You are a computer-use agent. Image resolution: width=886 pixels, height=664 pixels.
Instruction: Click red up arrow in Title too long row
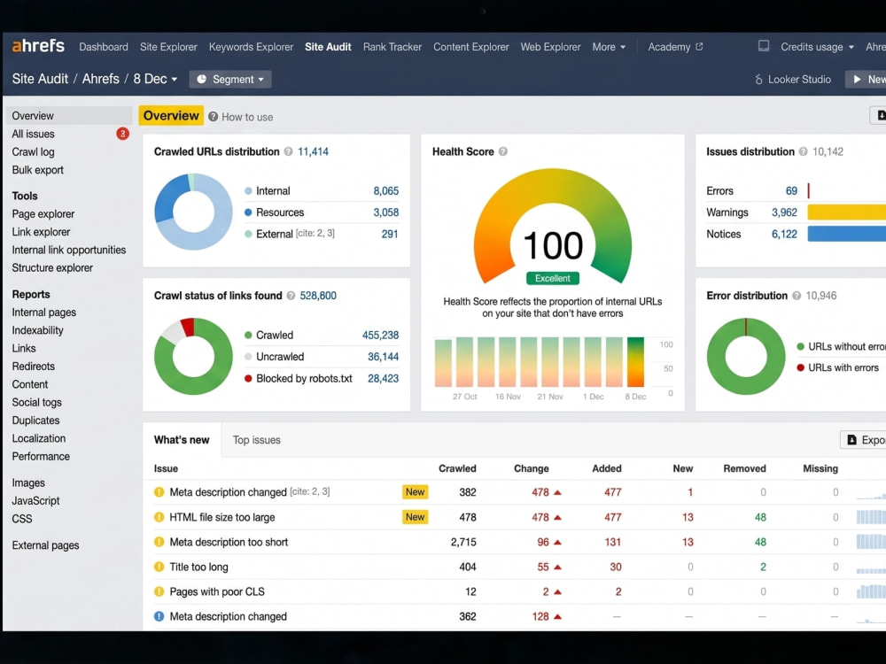(557, 567)
